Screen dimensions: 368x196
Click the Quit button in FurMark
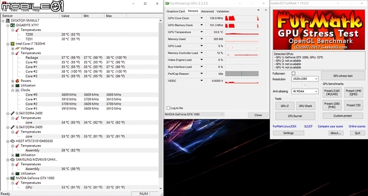tap(358, 133)
